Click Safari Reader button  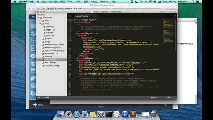click(172, 9)
